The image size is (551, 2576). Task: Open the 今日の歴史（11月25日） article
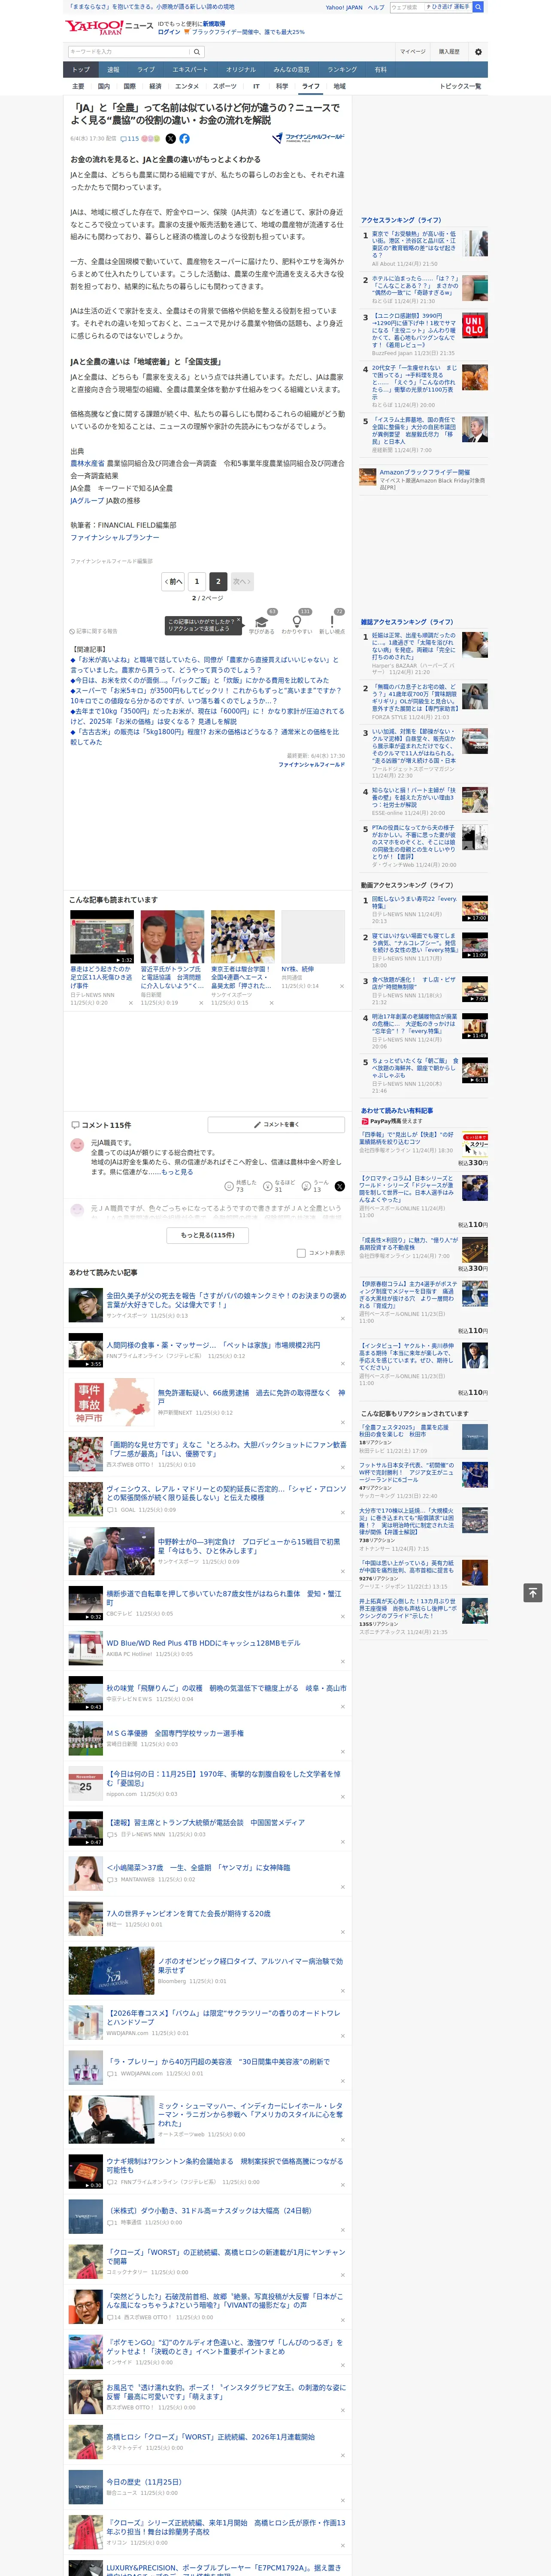coord(144,2482)
